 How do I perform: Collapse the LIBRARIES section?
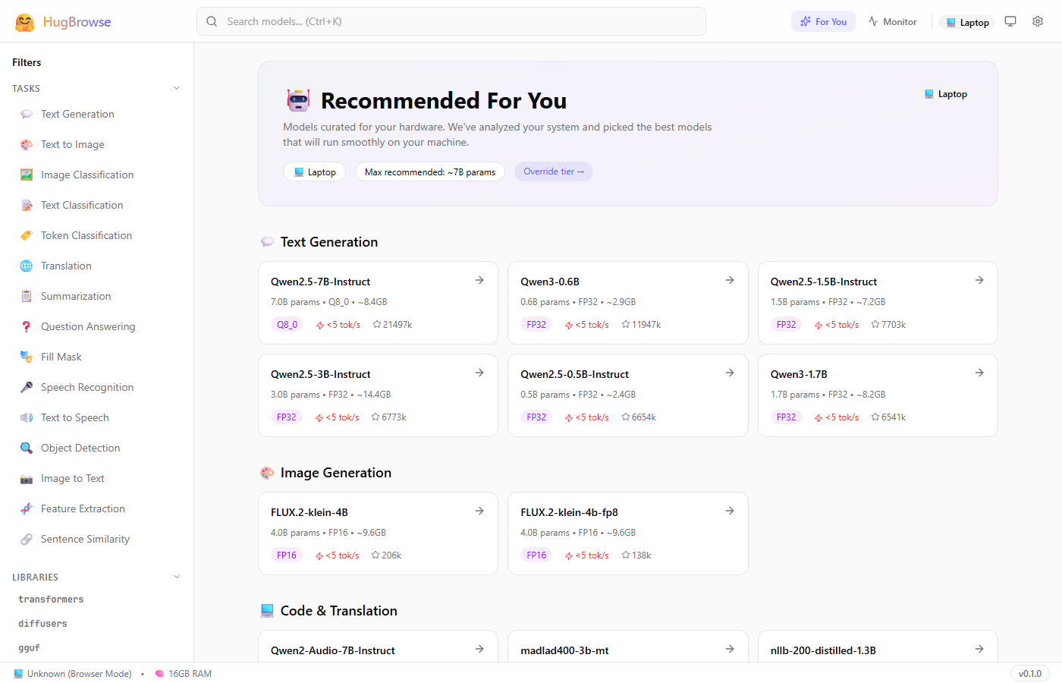pyautogui.click(x=177, y=577)
